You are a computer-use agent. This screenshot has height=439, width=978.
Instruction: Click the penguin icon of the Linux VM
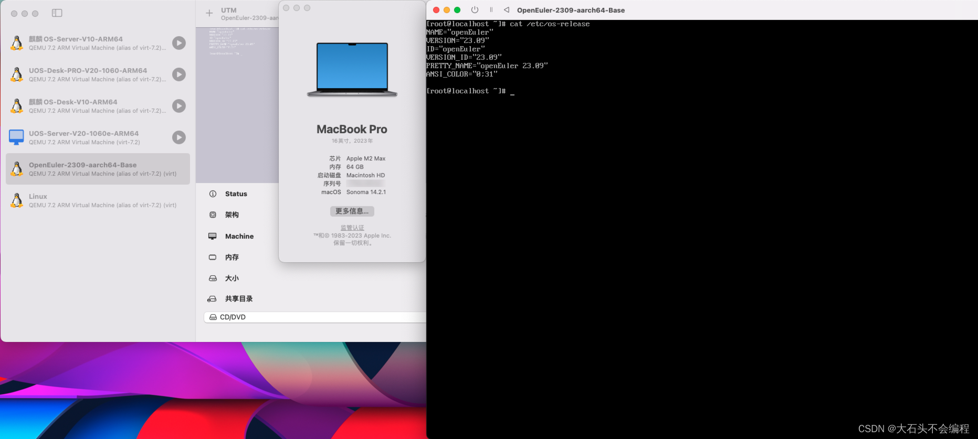pos(17,200)
